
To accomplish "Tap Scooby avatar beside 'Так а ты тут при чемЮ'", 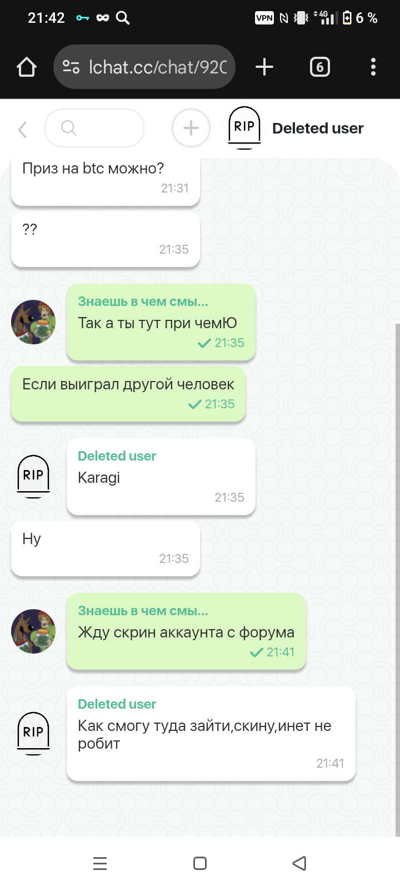I will (x=33, y=322).
